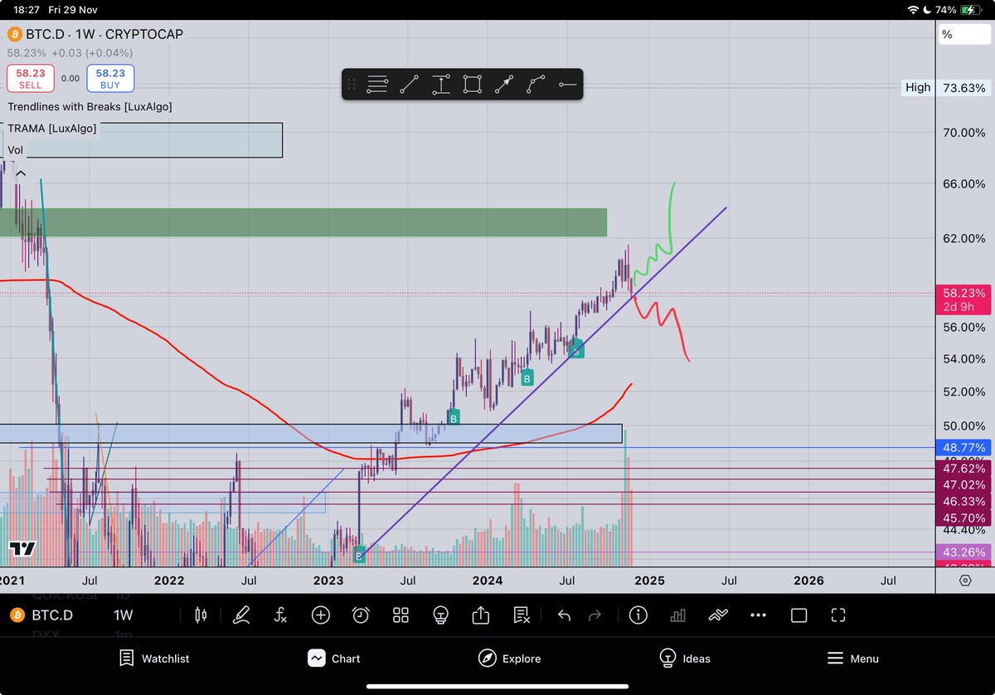Share the current chart
The width and height of the screenshot is (995, 695).
coord(480,615)
